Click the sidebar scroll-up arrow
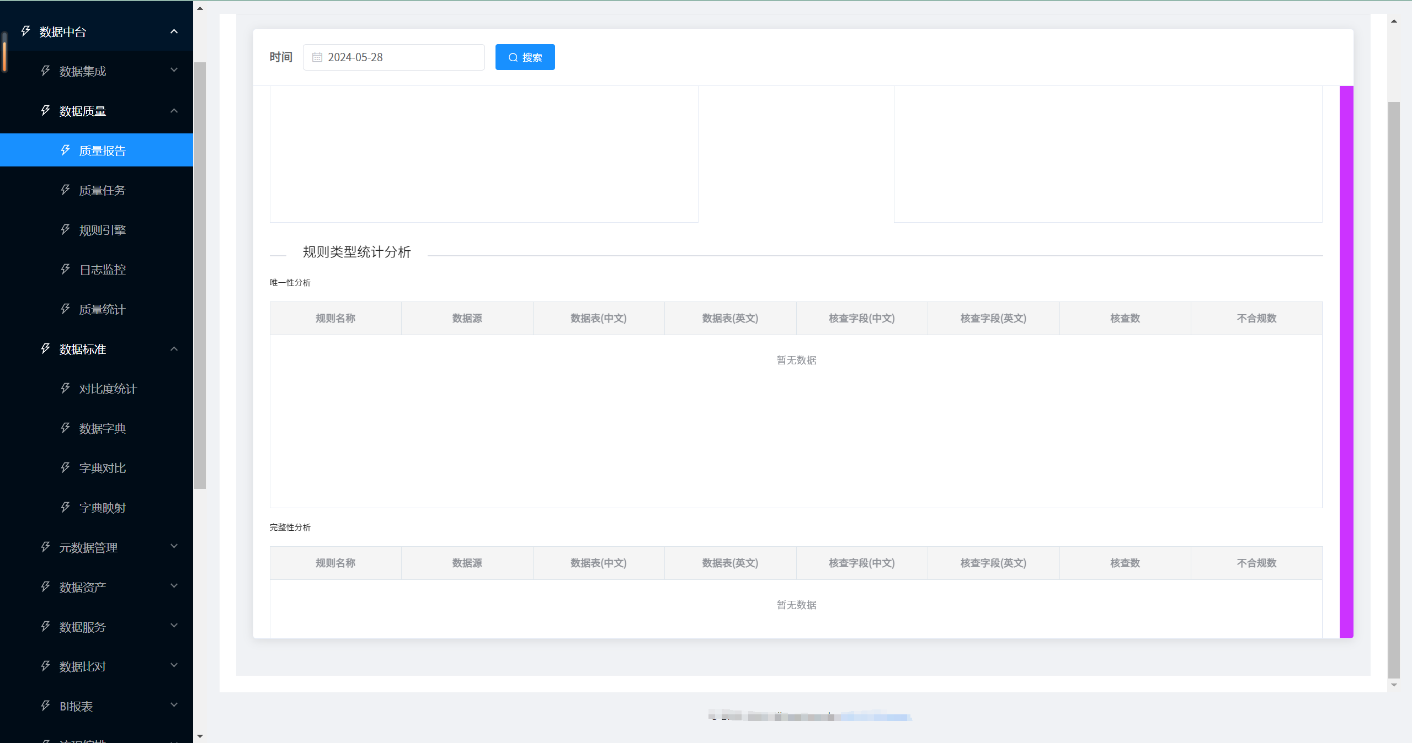Viewport: 1412px width, 743px height. [x=200, y=8]
